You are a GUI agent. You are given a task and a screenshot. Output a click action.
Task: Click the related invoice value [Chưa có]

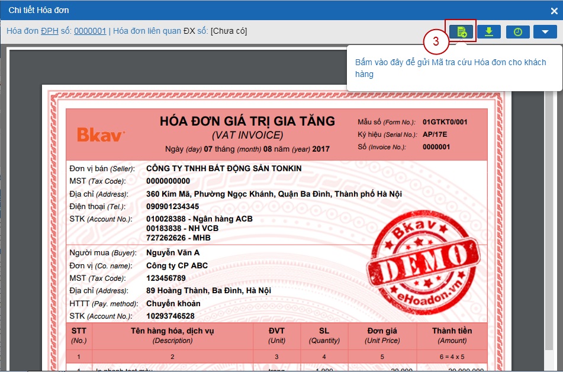pos(229,31)
